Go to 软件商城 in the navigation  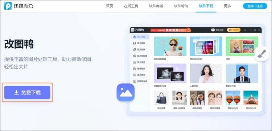(x=156, y=6)
